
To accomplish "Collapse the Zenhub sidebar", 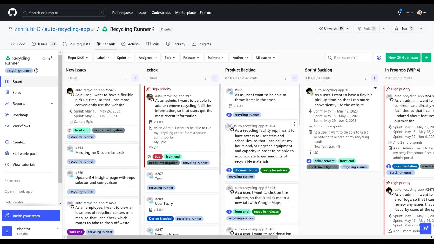I will (7, 231).
